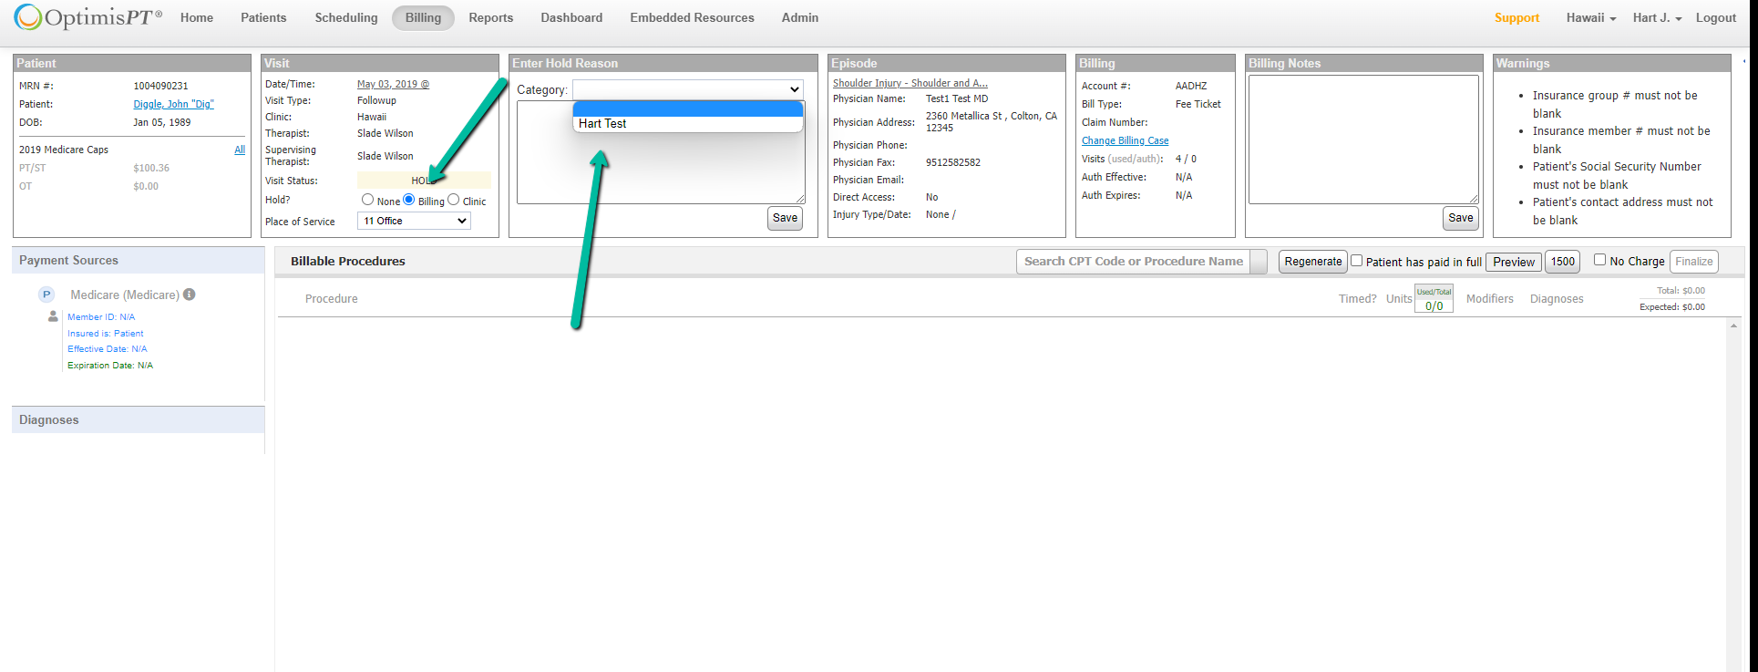Open the Home menu

(x=197, y=17)
